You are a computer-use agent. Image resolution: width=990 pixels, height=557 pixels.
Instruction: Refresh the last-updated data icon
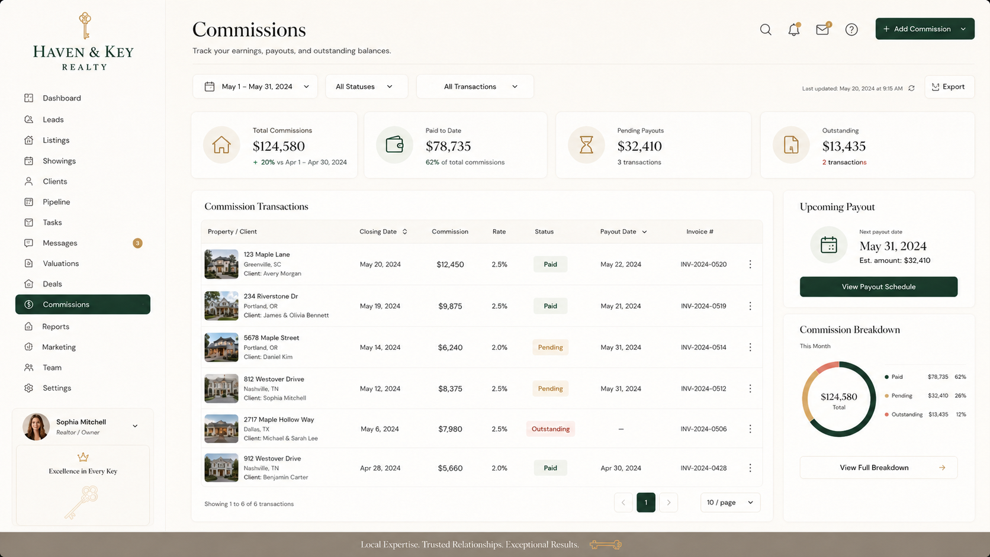(x=912, y=88)
